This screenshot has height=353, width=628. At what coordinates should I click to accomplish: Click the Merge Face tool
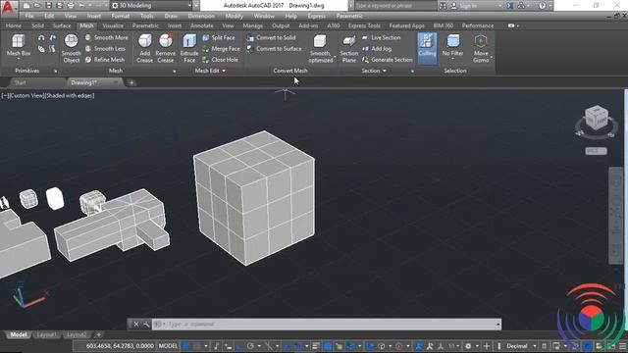coord(221,48)
